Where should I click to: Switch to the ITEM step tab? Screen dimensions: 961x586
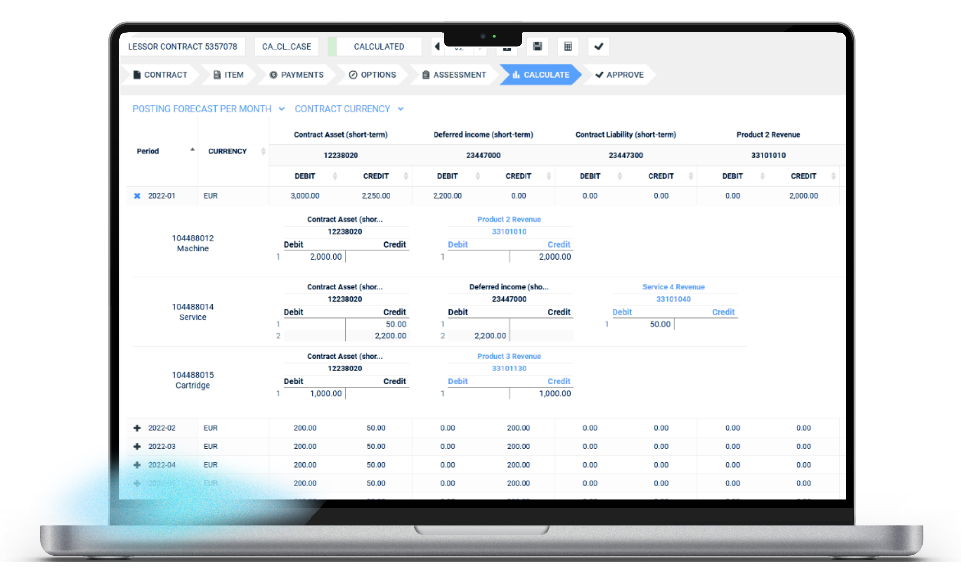pyautogui.click(x=229, y=74)
